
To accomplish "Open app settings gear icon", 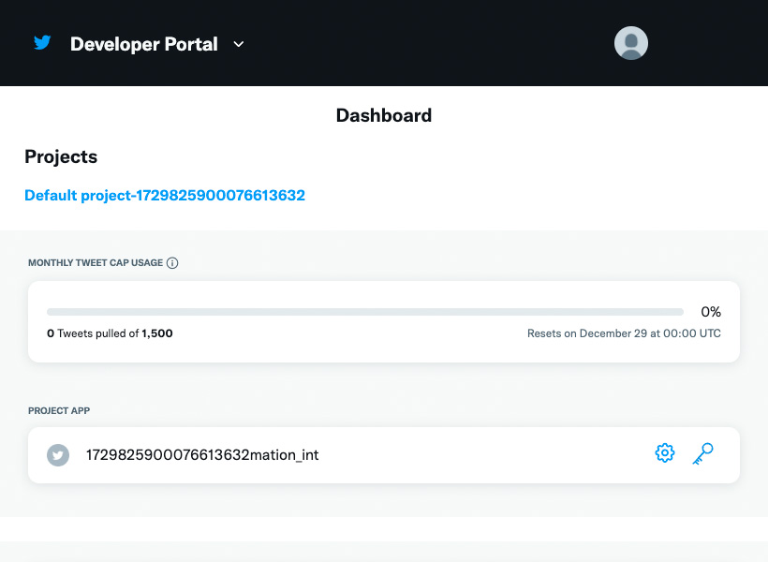I will coord(665,453).
